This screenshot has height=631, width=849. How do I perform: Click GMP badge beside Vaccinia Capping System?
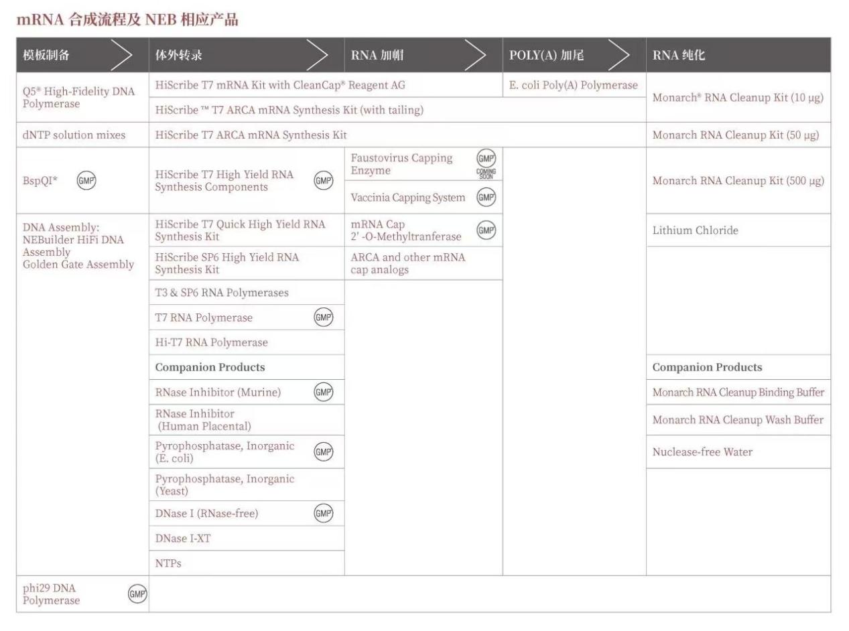click(x=486, y=198)
